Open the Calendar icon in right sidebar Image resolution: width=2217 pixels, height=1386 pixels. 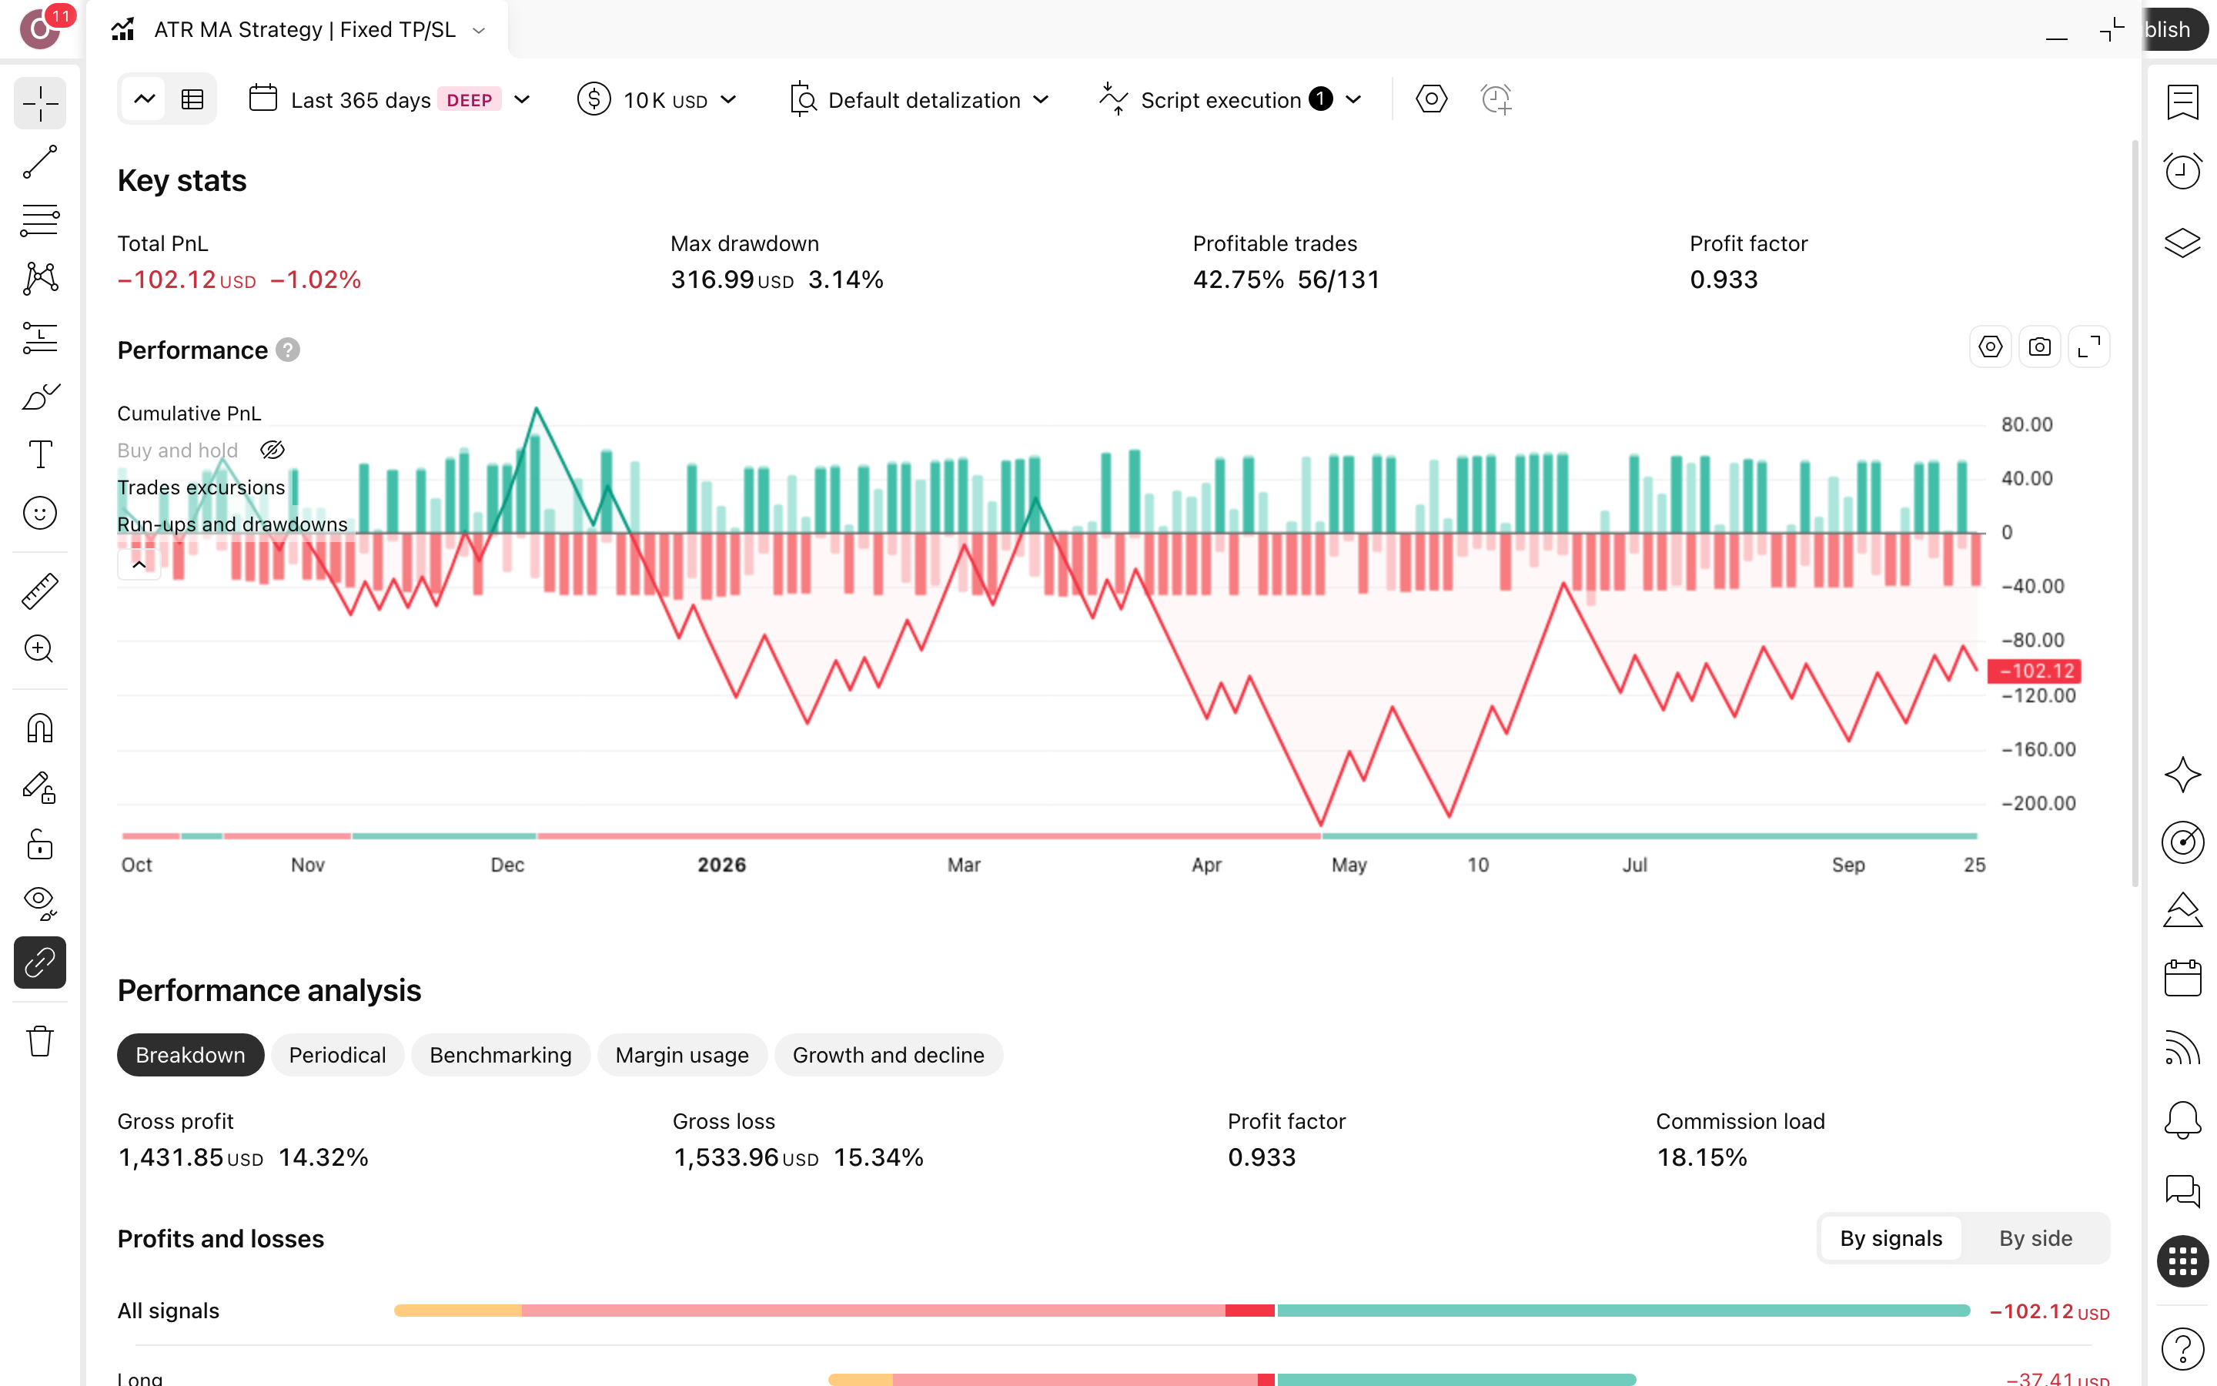point(2182,978)
